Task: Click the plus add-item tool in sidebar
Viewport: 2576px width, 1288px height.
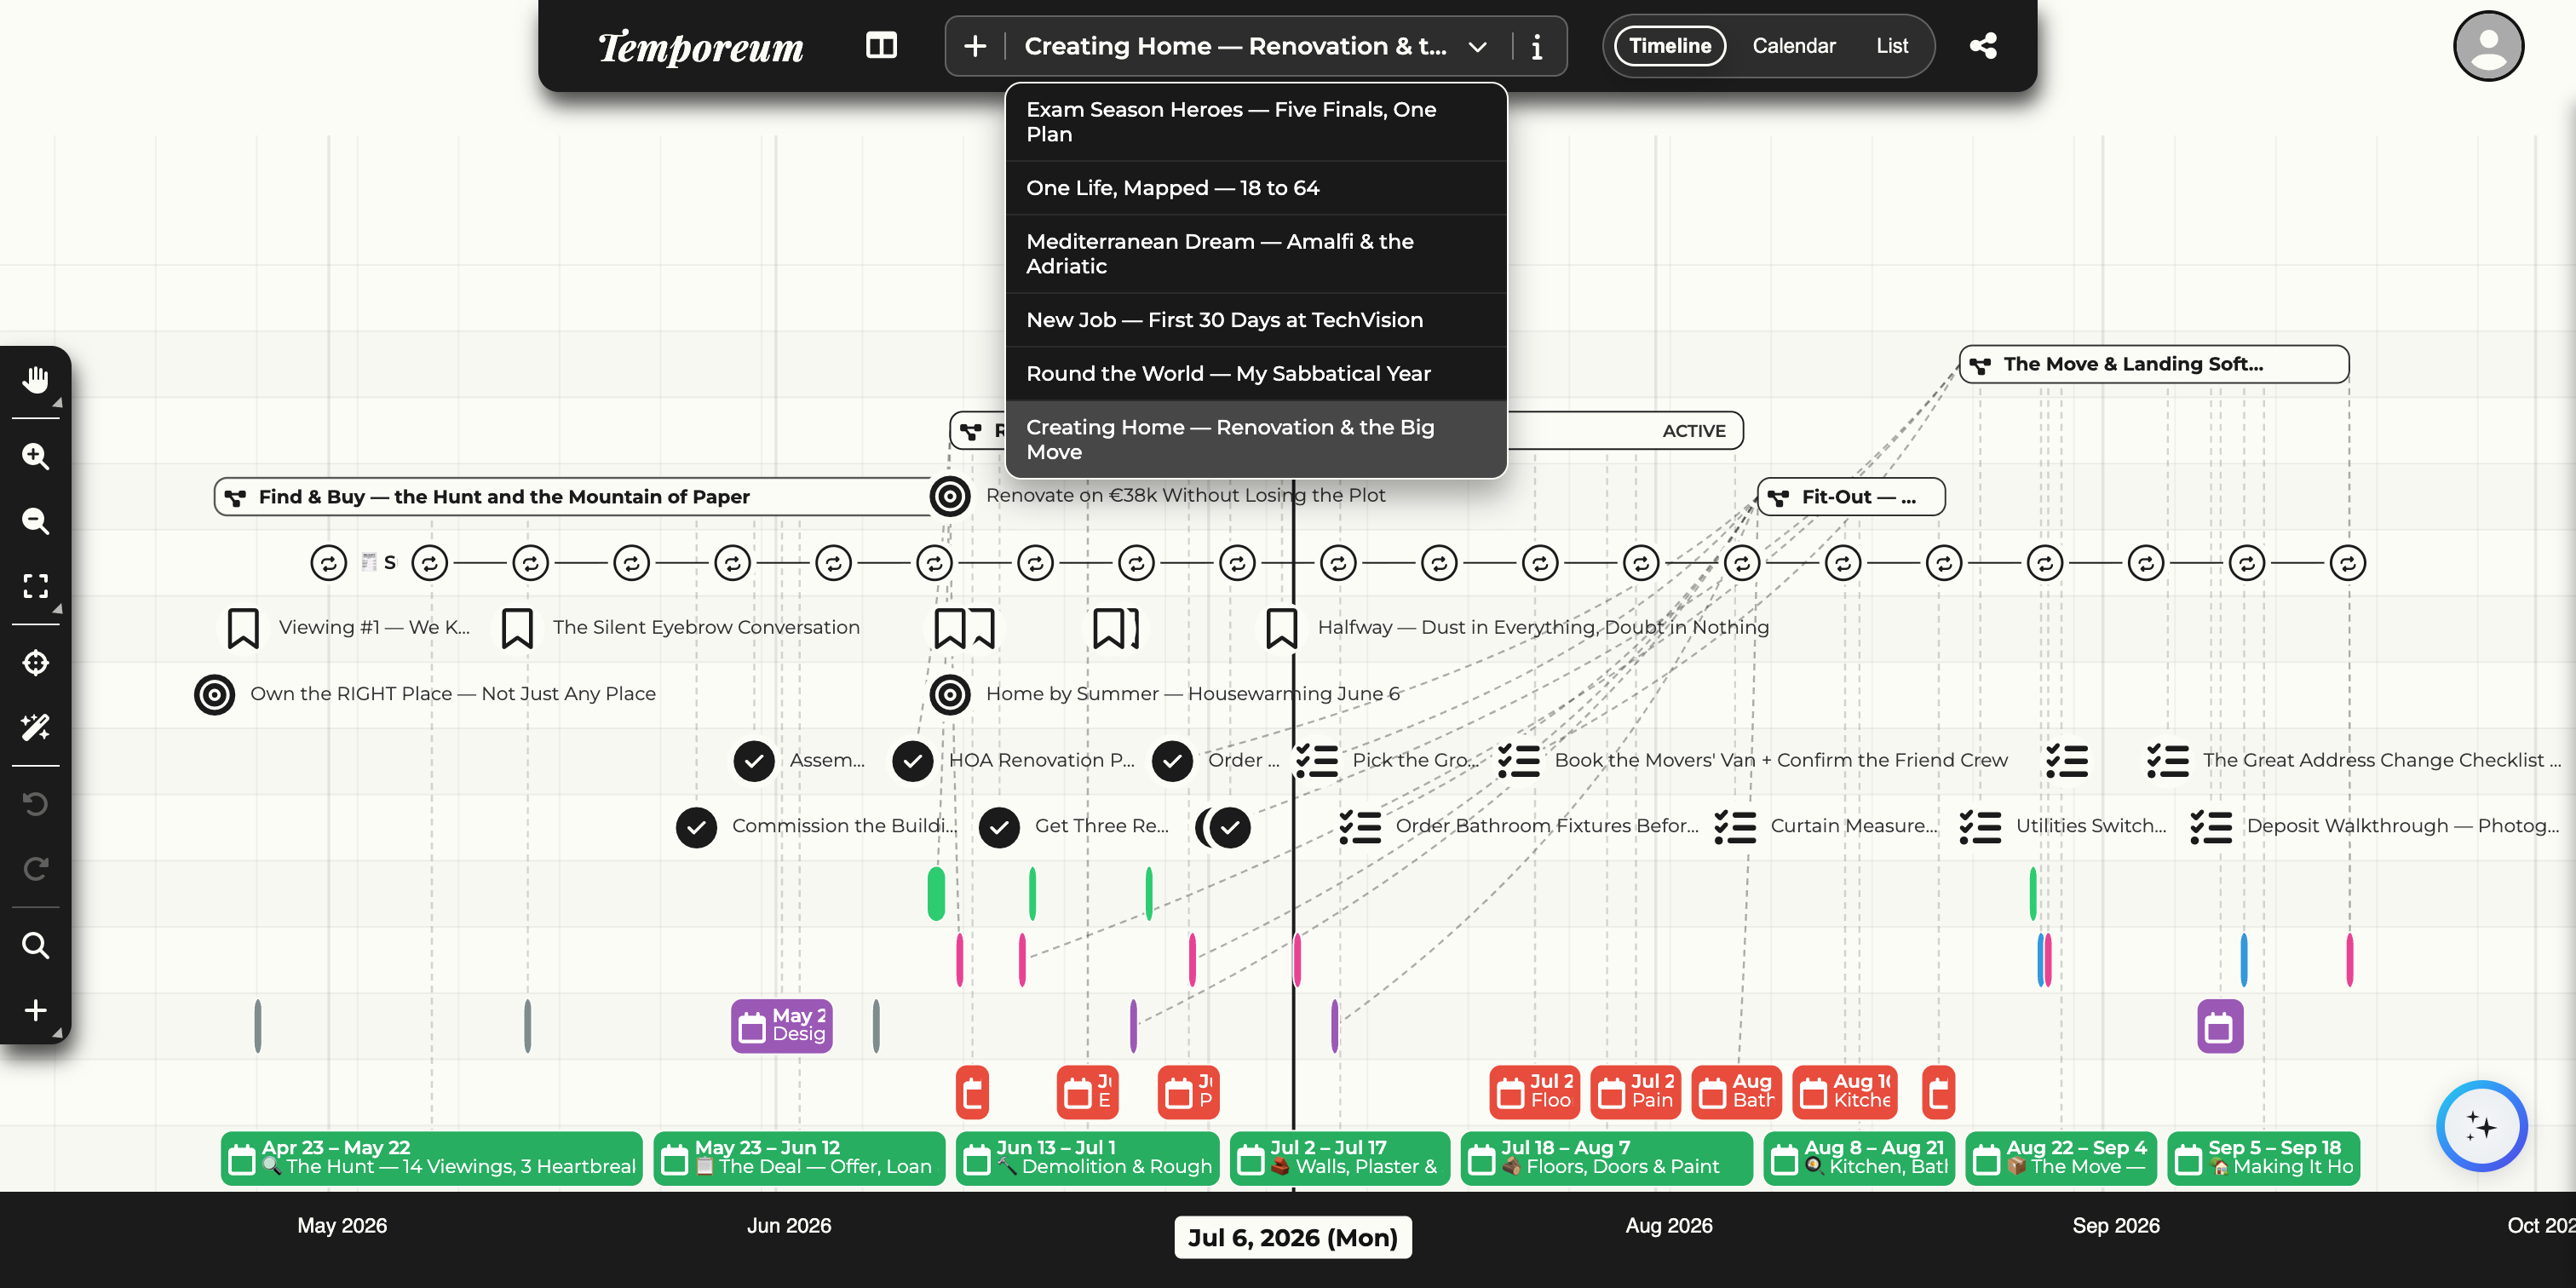Action: [36, 1010]
